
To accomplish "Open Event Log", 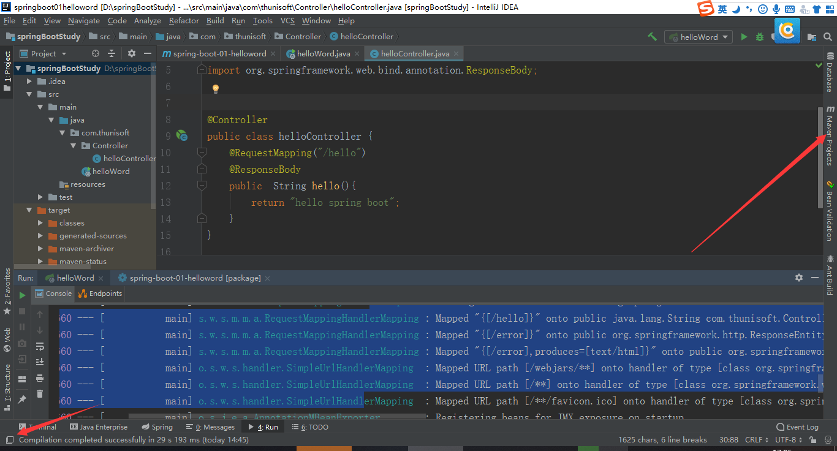I will (797, 427).
